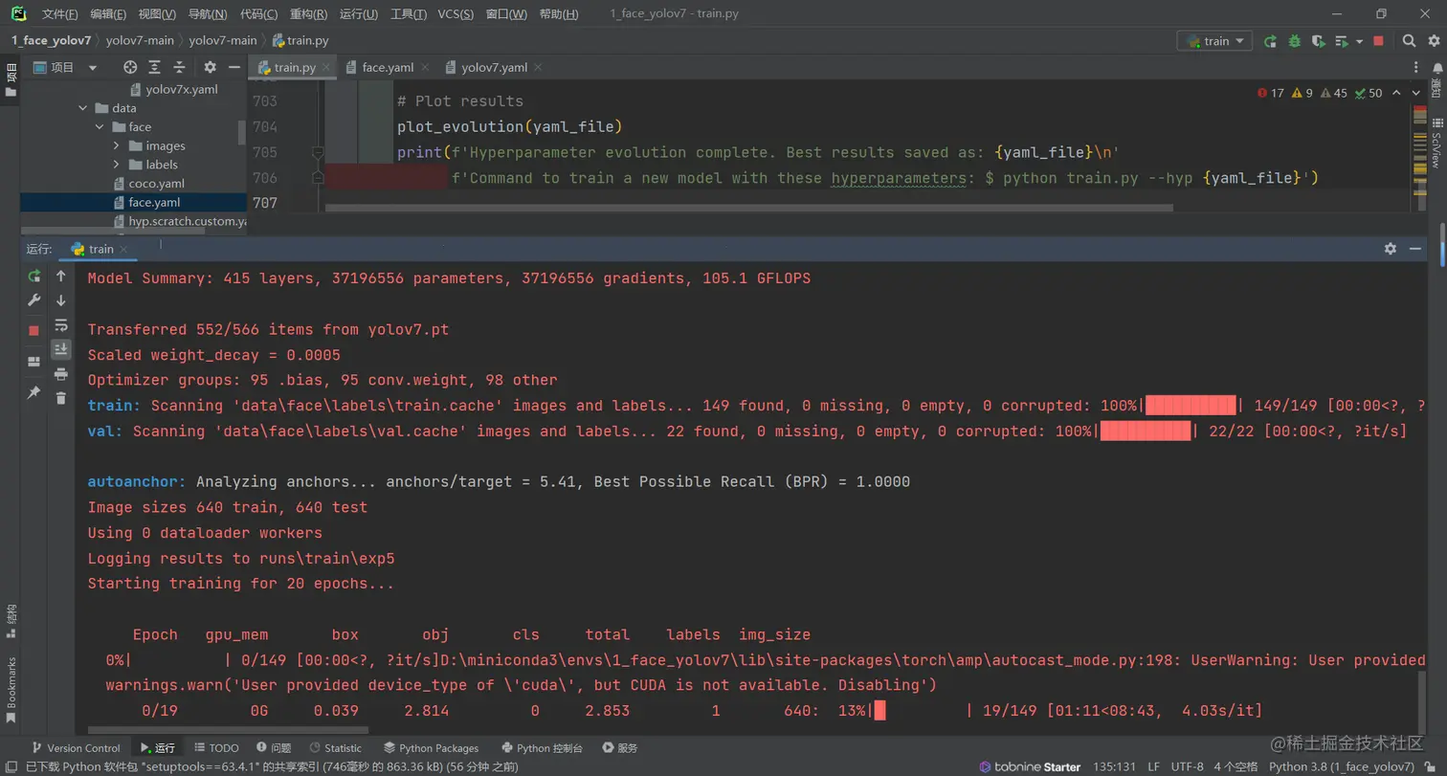
Task: Switch to face.yaml editor tab
Action: coord(388,67)
